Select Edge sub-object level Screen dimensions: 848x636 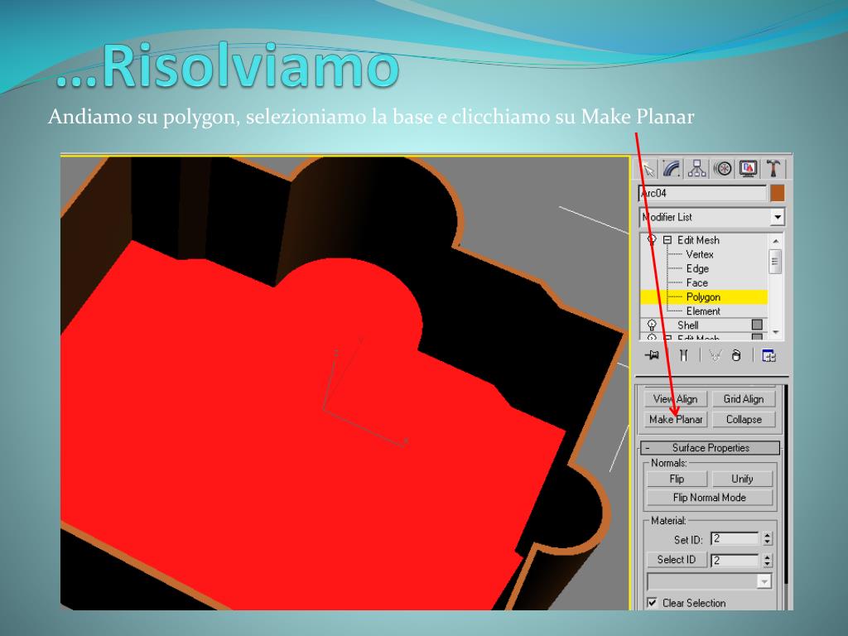[697, 269]
